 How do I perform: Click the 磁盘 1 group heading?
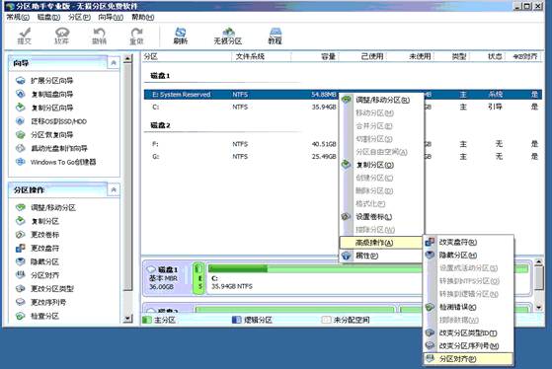tap(160, 76)
